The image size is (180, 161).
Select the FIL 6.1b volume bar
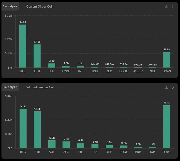point(81,145)
